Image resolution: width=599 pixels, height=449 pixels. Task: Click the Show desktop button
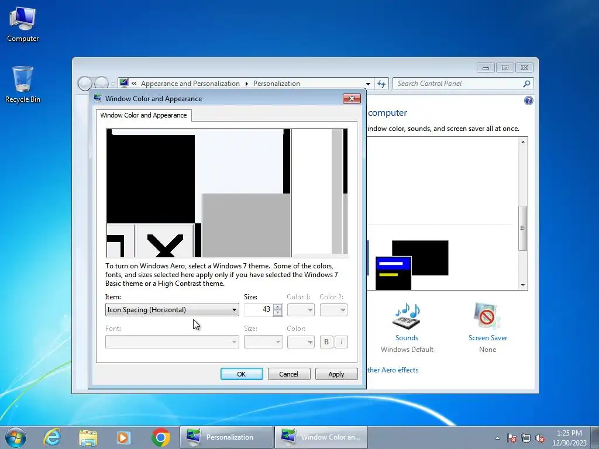(595, 437)
